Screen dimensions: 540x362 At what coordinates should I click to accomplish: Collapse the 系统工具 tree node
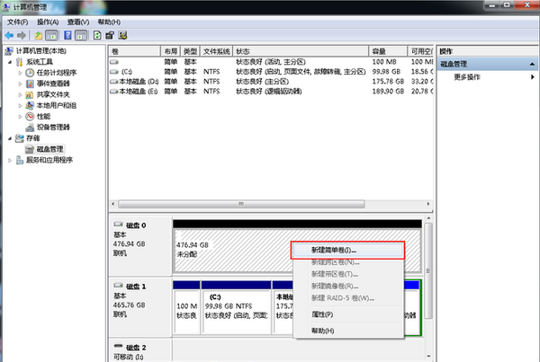click(x=10, y=62)
